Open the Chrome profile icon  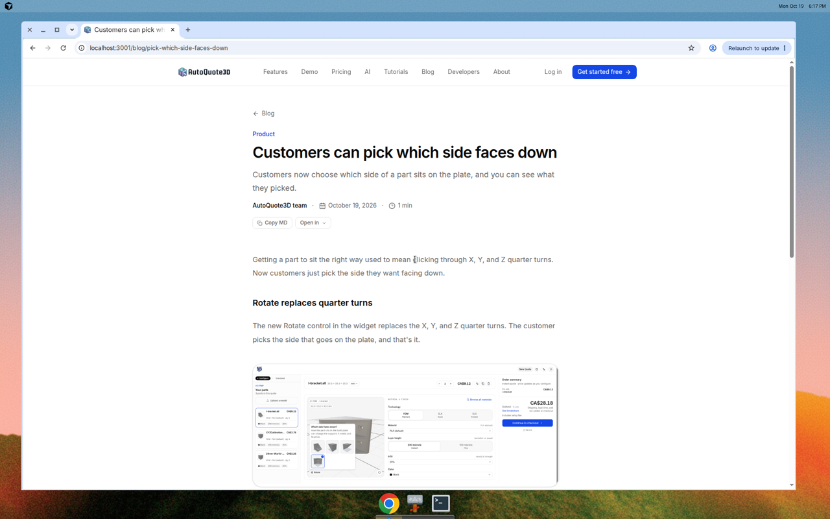pyautogui.click(x=713, y=48)
